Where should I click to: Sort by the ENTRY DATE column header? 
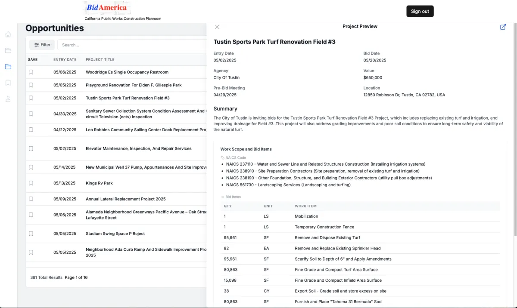click(x=65, y=60)
